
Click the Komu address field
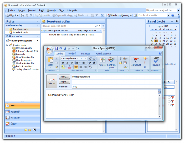click(116, 77)
